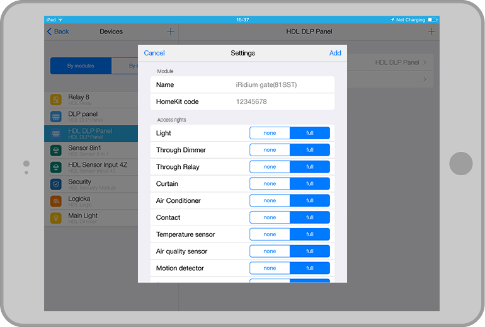Cancel the Settings dialog
The width and height of the screenshot is (485, 327).
(154, 53)
